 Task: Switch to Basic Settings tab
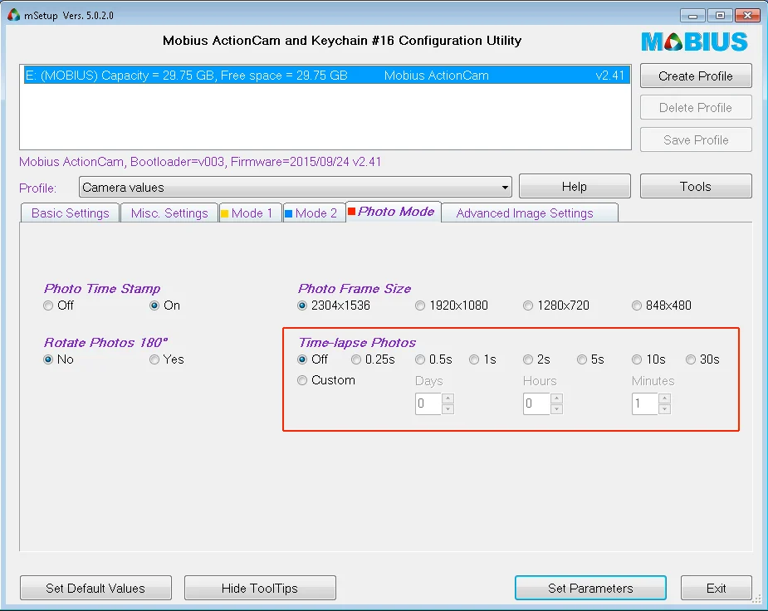tap(70, 213)
